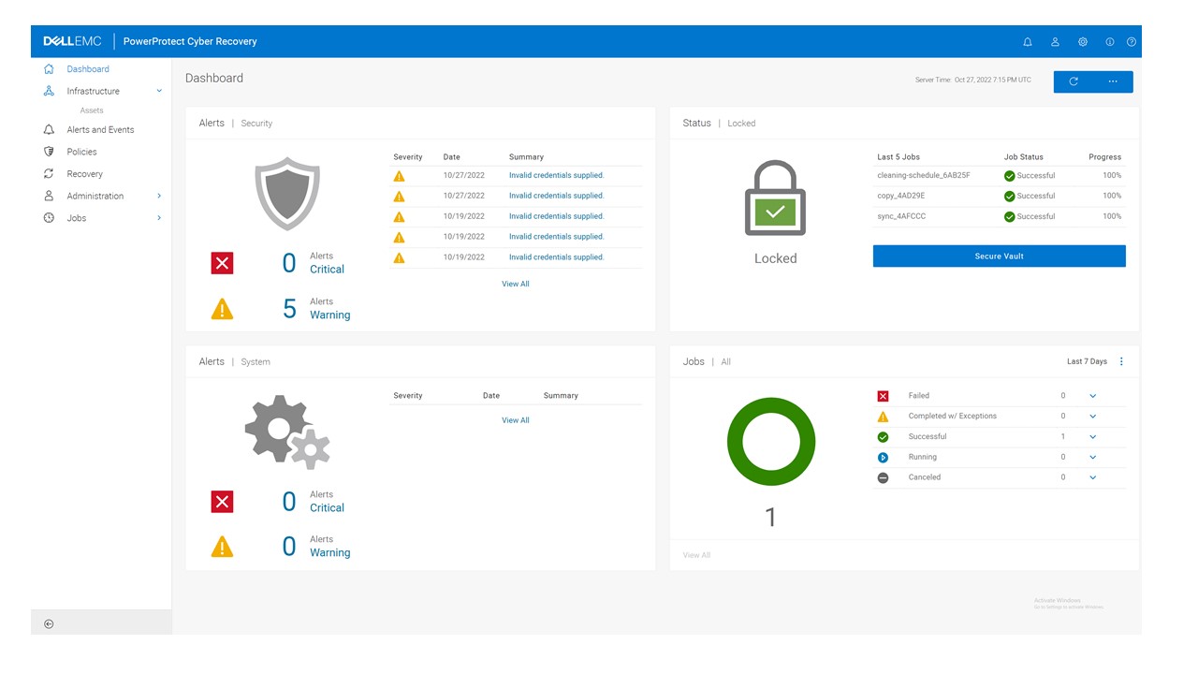Open the notifications bell icon
1198x674 pixels.
(1027, 41)
